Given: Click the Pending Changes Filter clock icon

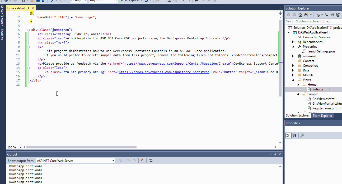Looking at the screenshot, I should point(318,14).
